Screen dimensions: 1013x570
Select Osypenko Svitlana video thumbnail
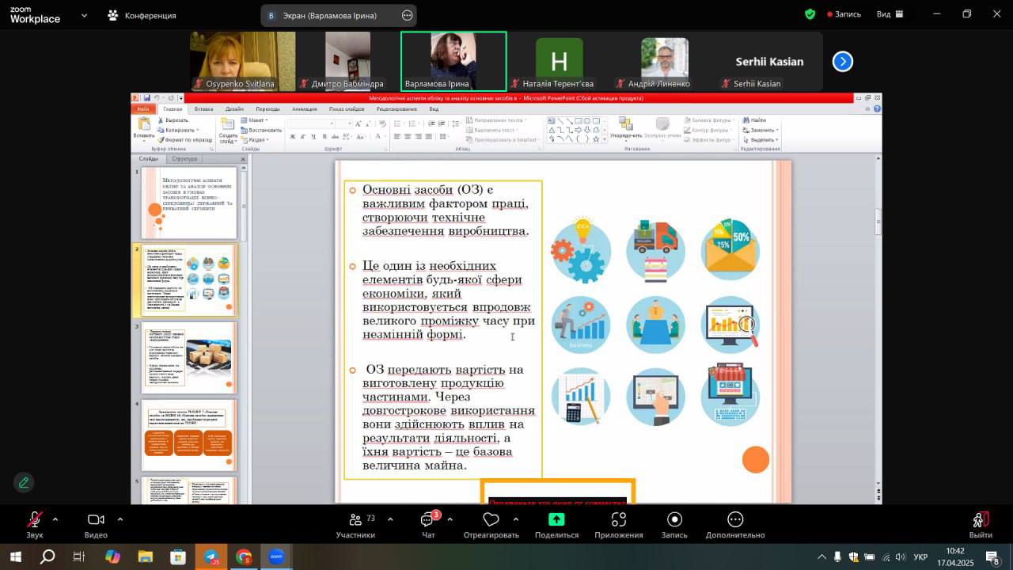click(x=242, y=62)
